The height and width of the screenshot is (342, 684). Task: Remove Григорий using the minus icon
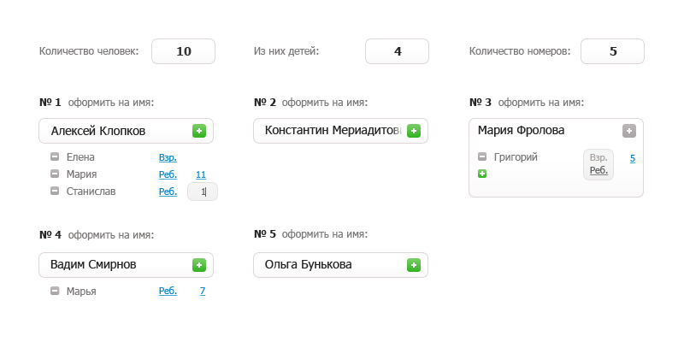pyautogui.click(x=482, y=157)
